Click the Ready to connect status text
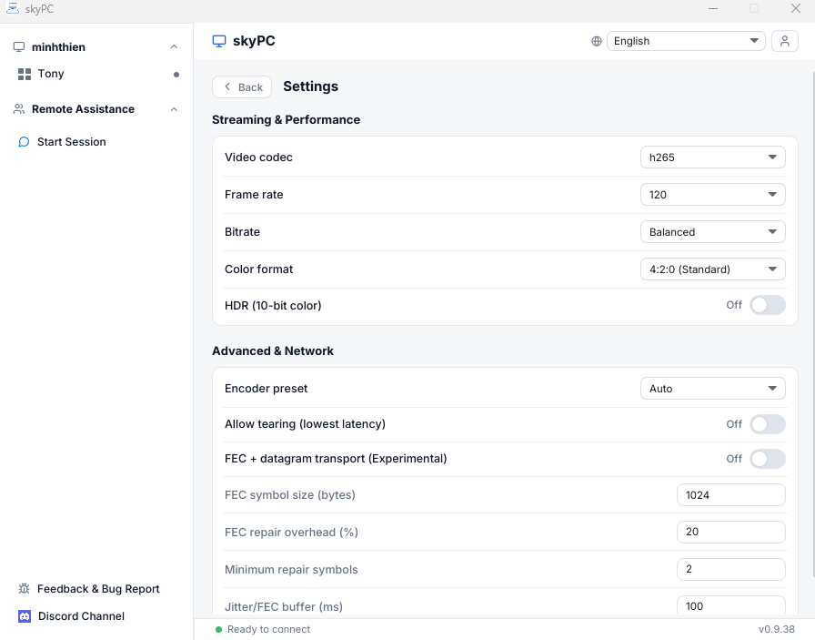This screenshot has width=815, height=640. coord(268,629)
